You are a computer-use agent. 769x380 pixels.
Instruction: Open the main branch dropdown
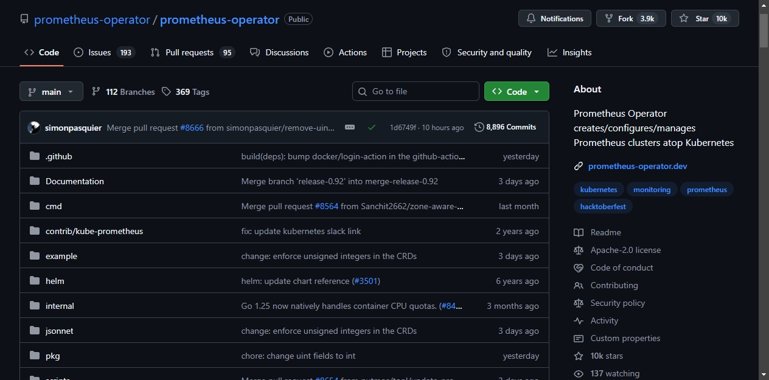51,92
